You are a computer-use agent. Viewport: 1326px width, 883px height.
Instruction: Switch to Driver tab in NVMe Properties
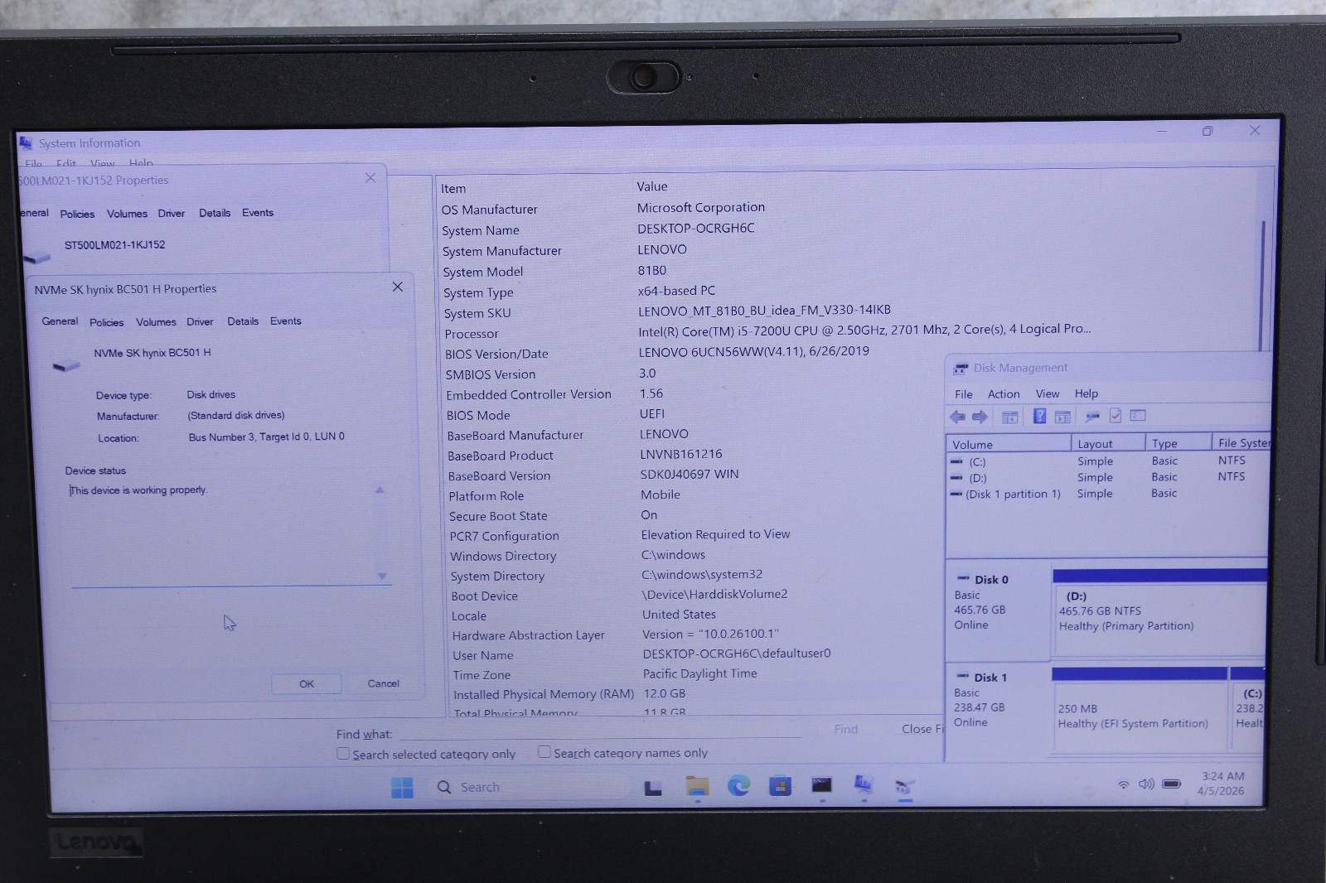(x=200, y=321)
